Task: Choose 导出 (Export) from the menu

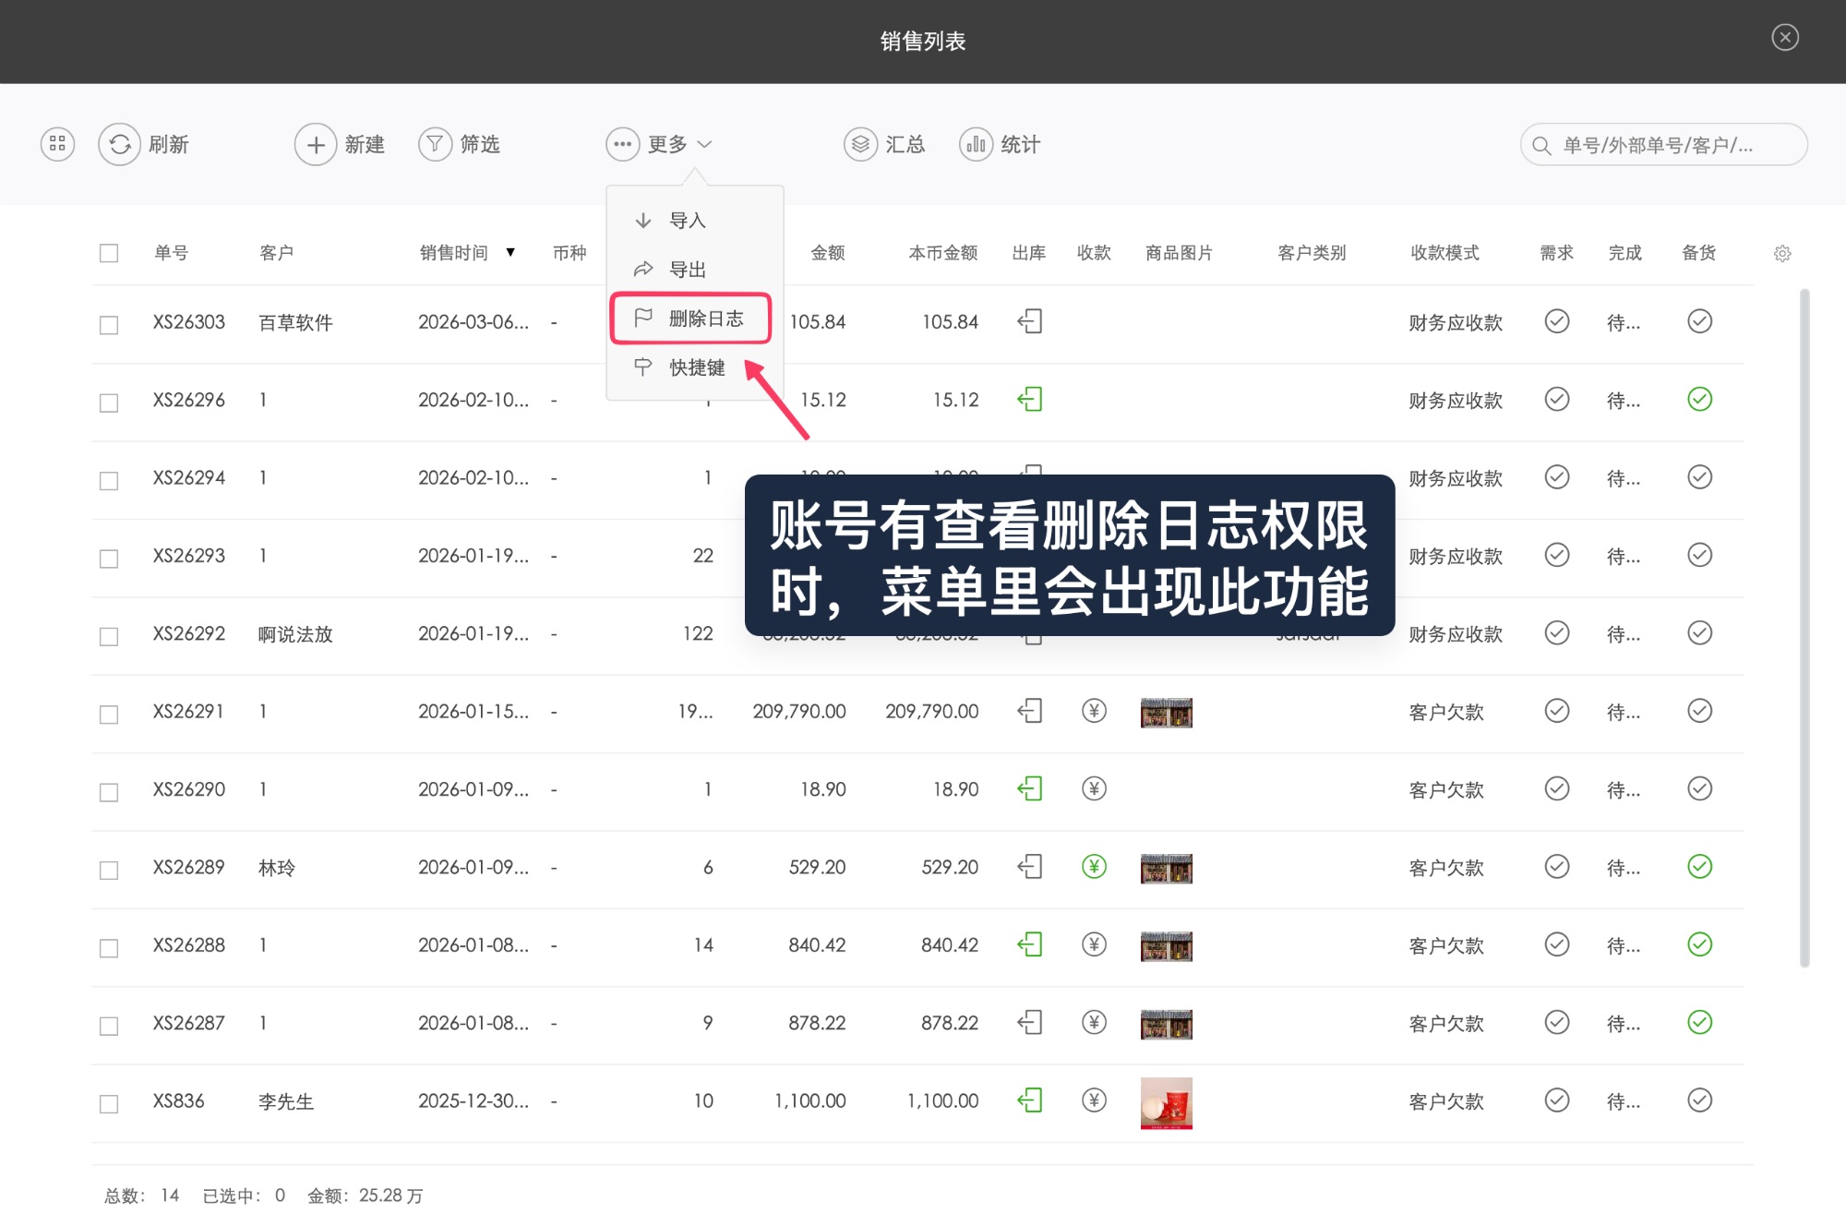Action: (687, 269)
